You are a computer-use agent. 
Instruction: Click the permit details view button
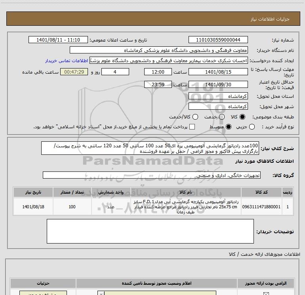pos(43,293)
